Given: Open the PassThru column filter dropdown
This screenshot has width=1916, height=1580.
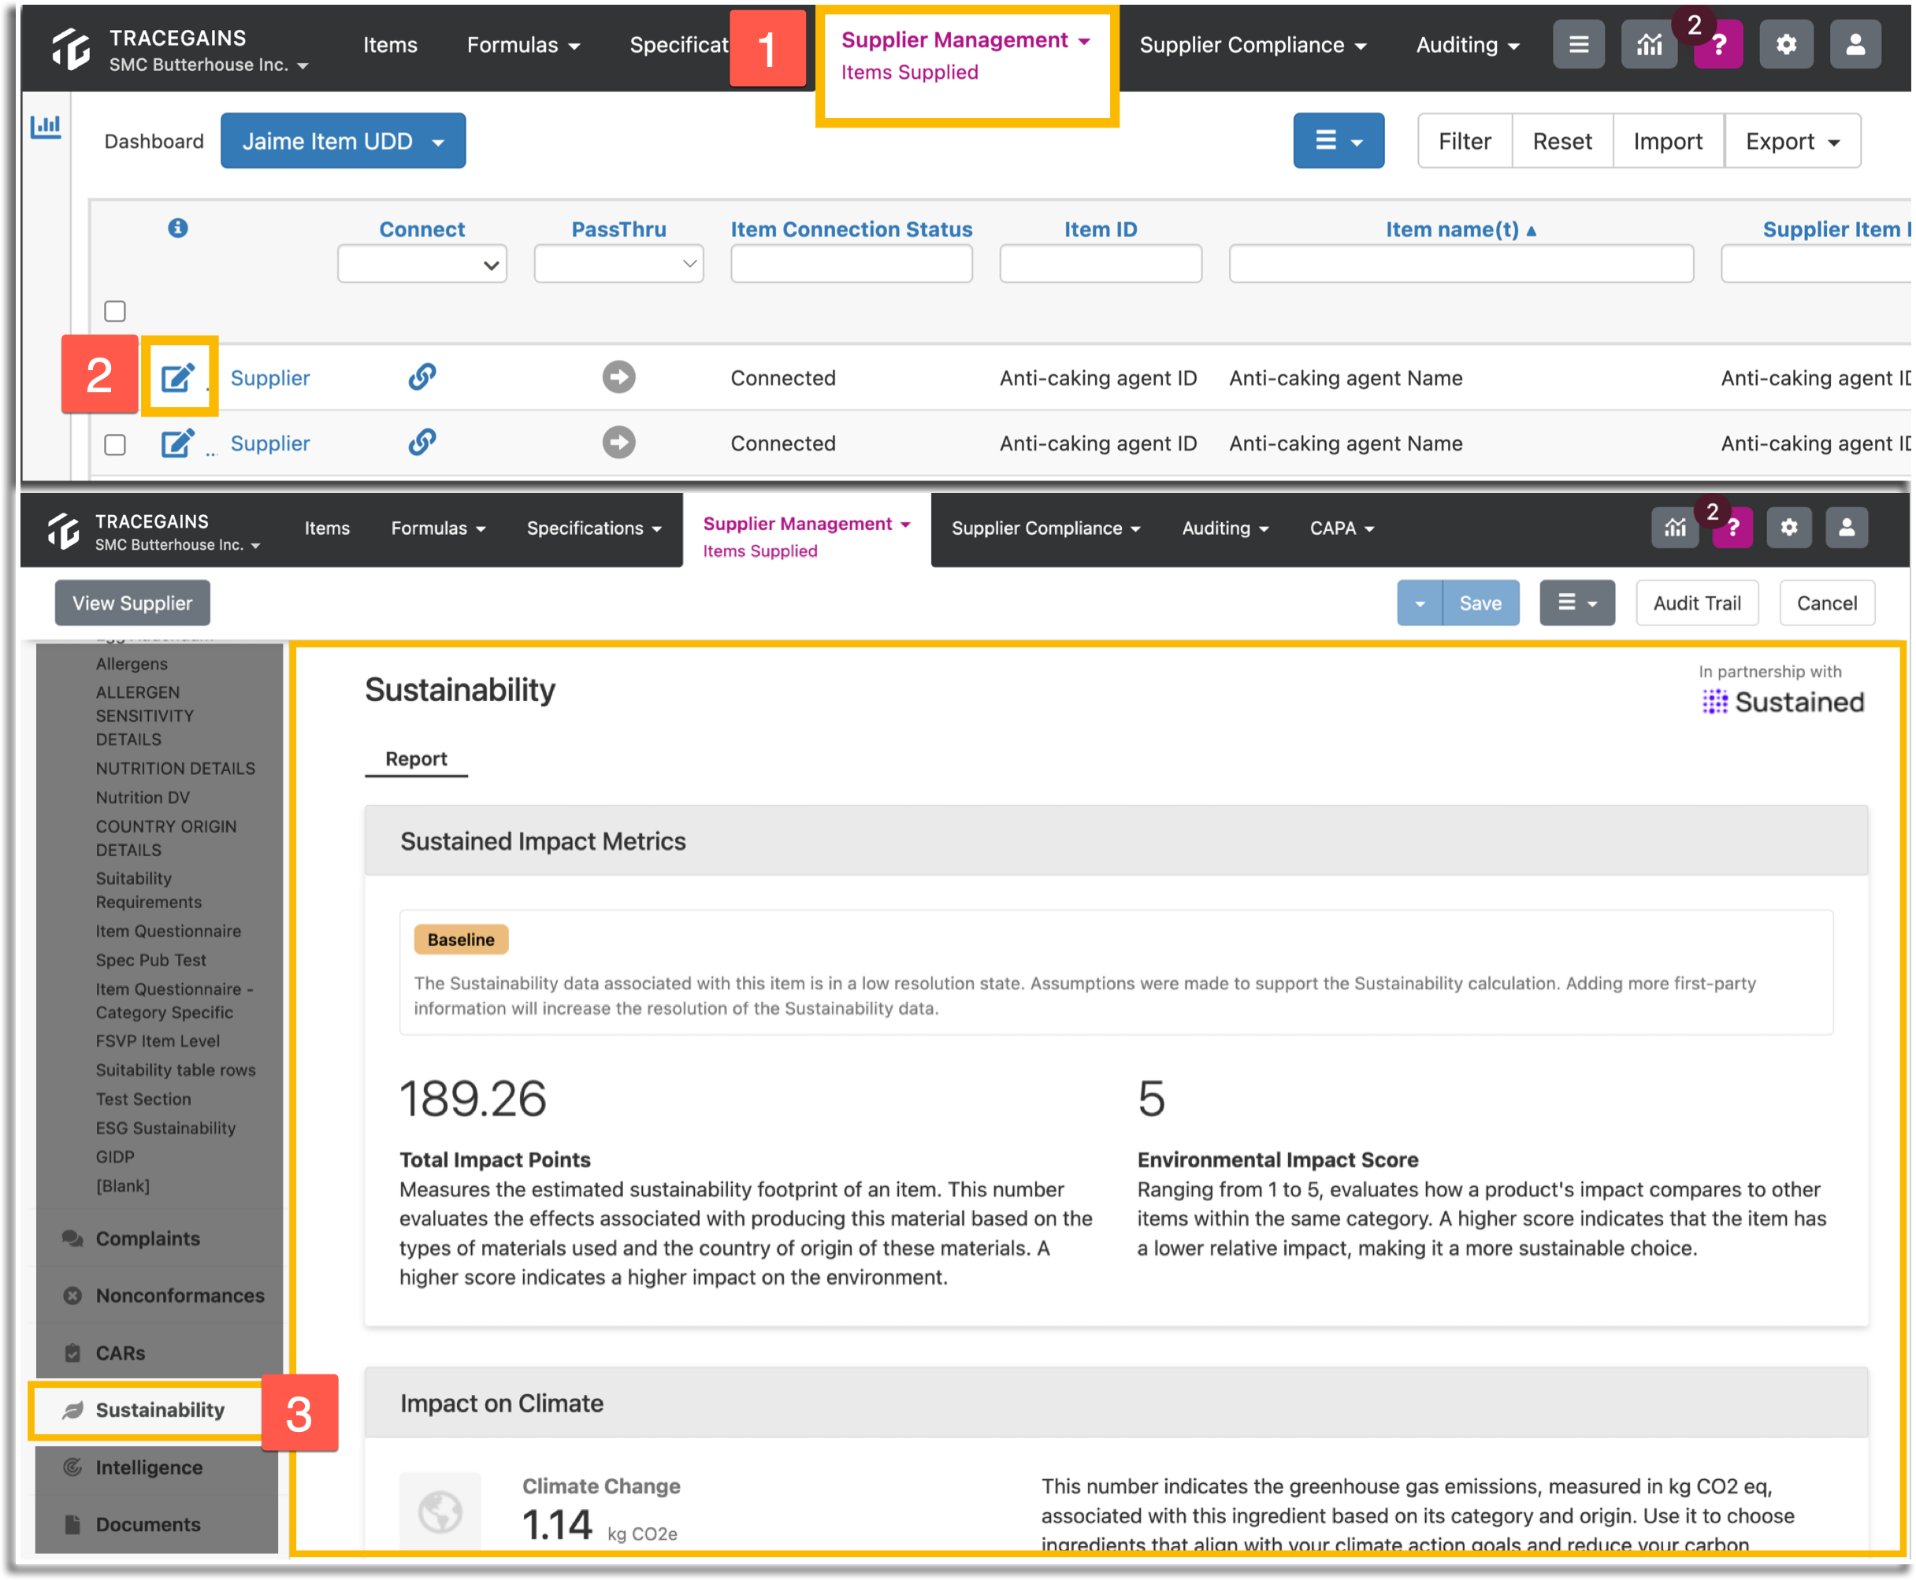Looking at the screenshot, I should [x=619, y=264].
